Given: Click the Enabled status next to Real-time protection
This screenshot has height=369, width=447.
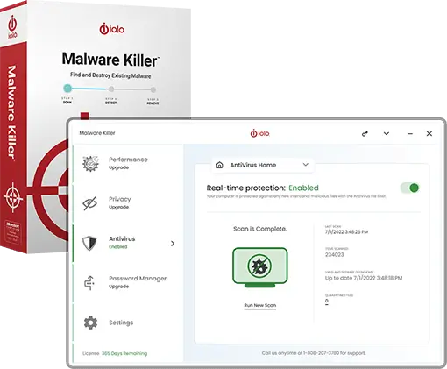Looking at the screenshot, I should click(x=303, y=188).
